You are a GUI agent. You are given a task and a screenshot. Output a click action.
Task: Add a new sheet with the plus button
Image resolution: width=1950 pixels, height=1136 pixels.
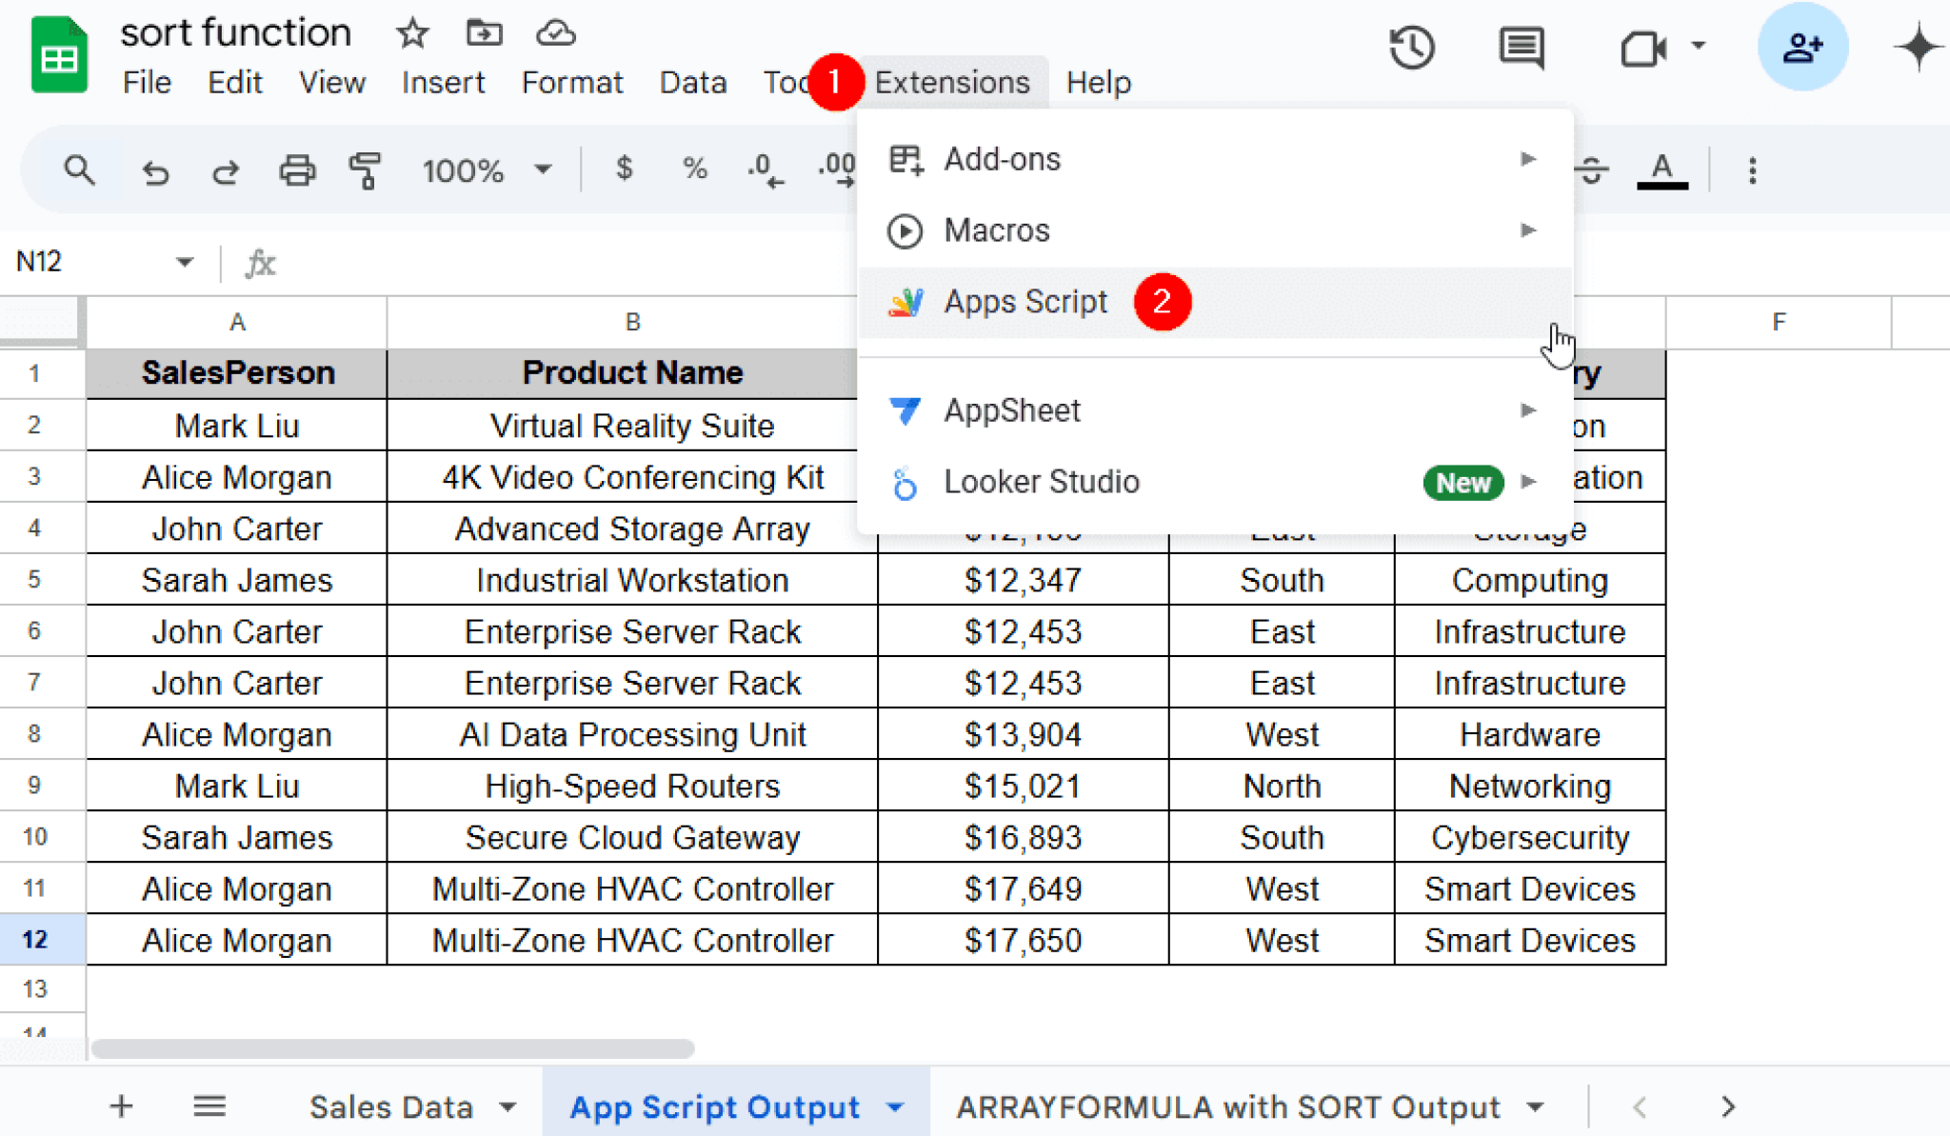(x=121, y=1106)
